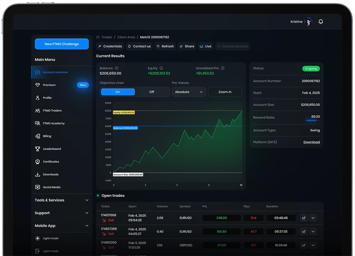The width and height of the screenshot is (355, 256).
Task: Expand the Support section
Action: point(62,213)
